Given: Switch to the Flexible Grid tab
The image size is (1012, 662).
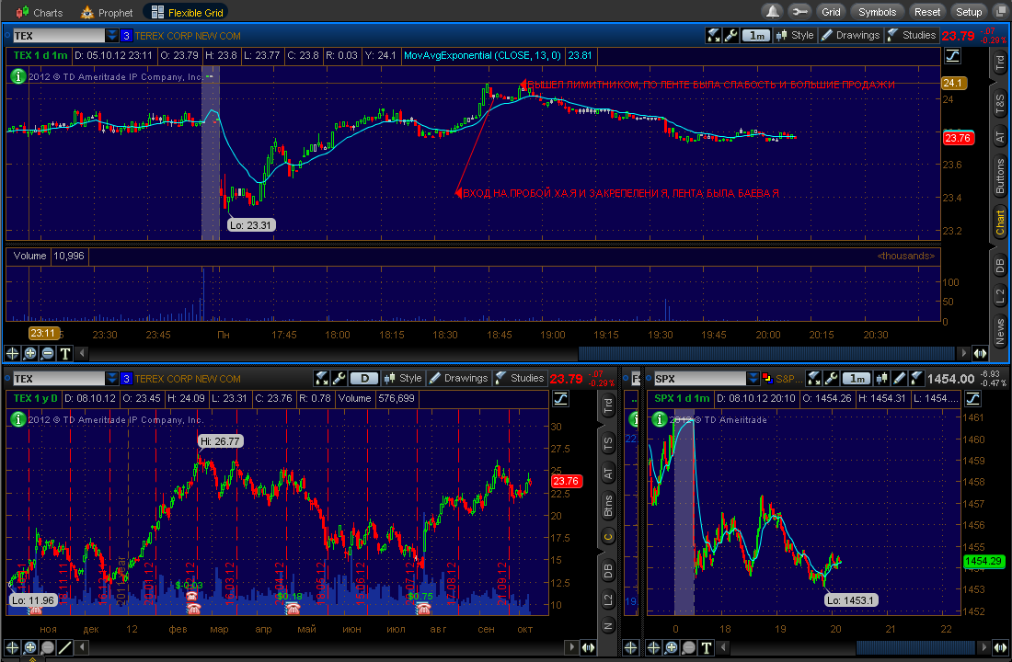Looking at the screenshot, I should (x=187, y=12).
